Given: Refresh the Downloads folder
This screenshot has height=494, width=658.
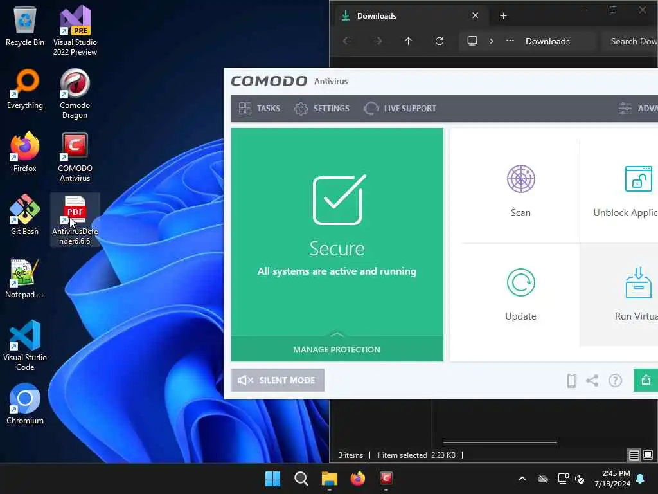Looking at the screenshot, I should pyautogui.click(x=440, y=41).
